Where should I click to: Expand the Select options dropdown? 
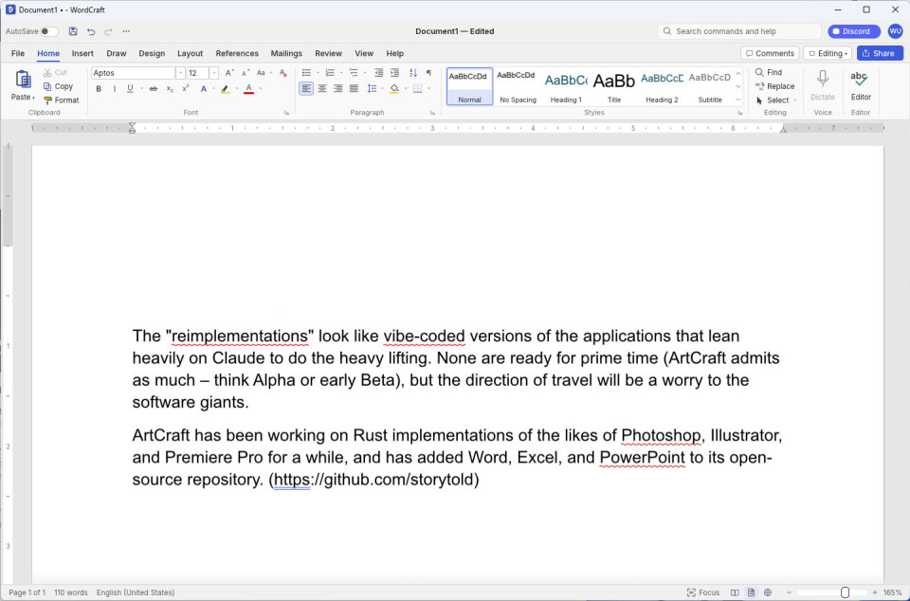(795, 100)
